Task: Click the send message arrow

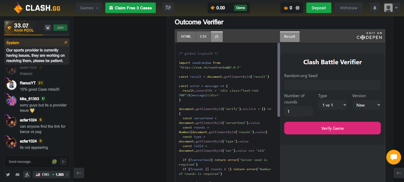Action: [x=63, y=162]
